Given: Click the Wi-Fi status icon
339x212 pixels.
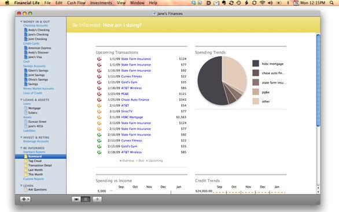Looking at the screenshot, I should 262,3.
